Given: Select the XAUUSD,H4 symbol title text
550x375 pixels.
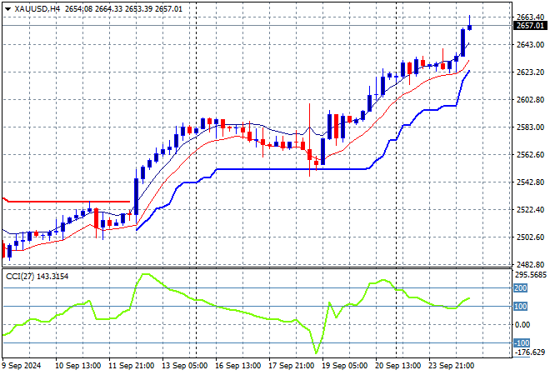Looking at the screenshot, I should click(37, 9).
